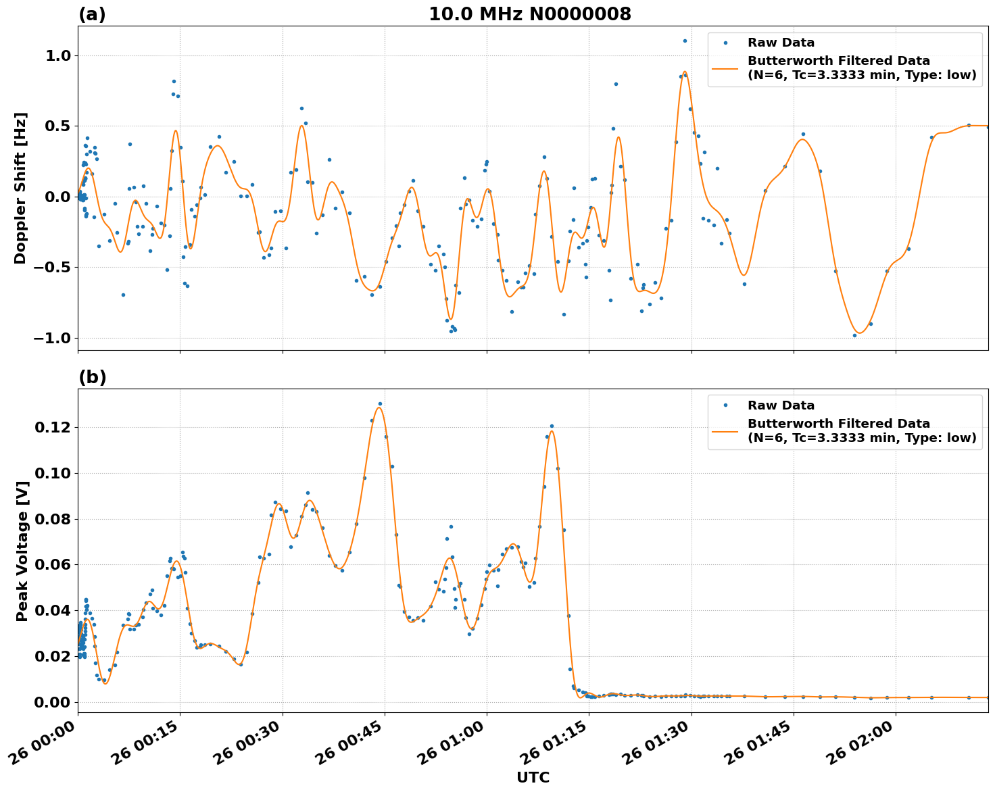Click the blue dot legend marker in panel (a)
Screen dimensions: 995x792
(725, 43)
